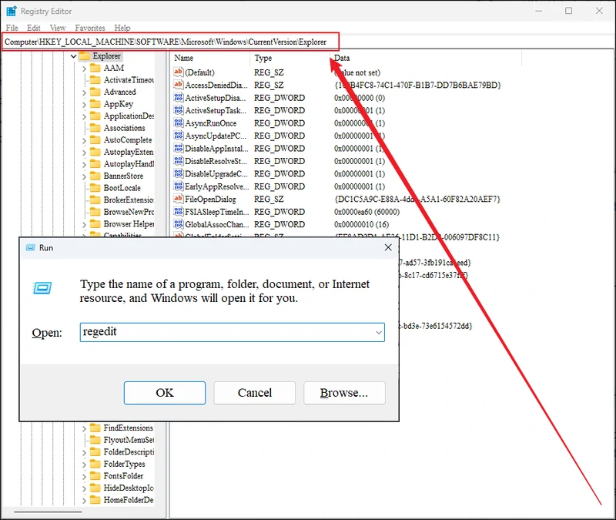Viewport: 616px width, 520px height.
Task: Open the Edit menu
Action: click(x=34, y=28)
